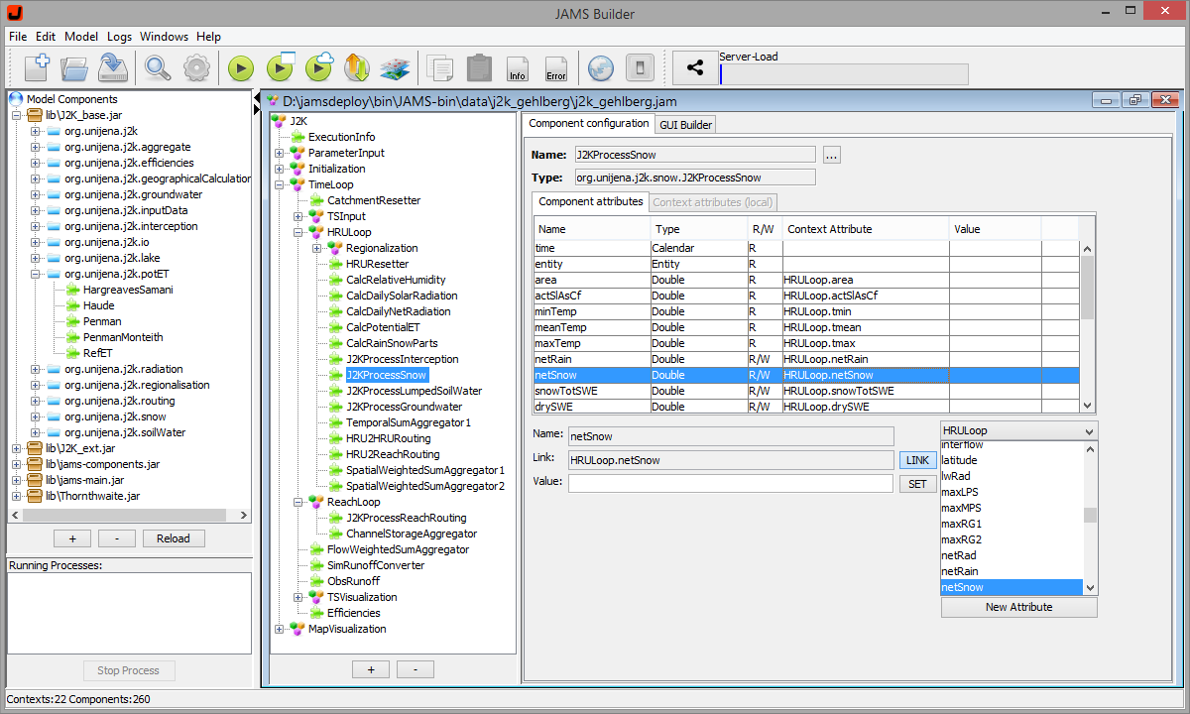This screenshot has width=1190, height=714.
Task: Click the exit switch icon in toolbar
Action: pos(640,67)
